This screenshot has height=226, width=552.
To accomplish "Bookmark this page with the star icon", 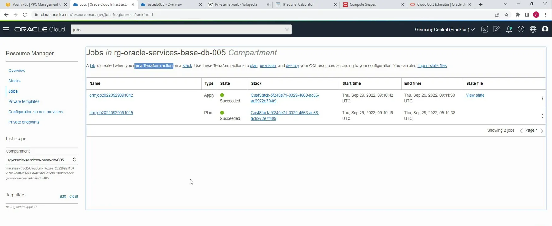I will point(506,15).
